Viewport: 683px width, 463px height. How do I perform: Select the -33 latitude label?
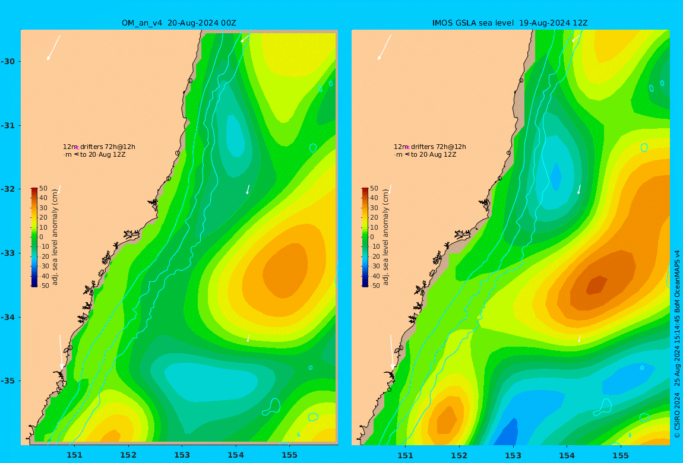[x=8, y=253]
